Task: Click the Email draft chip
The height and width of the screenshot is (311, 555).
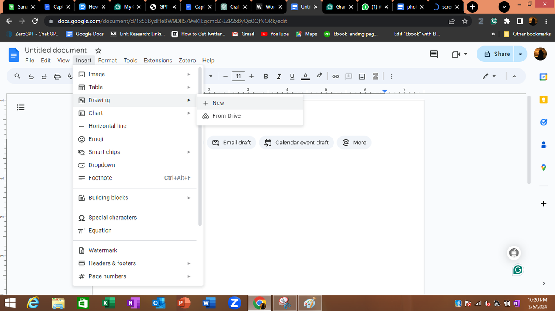Action: 232,143
